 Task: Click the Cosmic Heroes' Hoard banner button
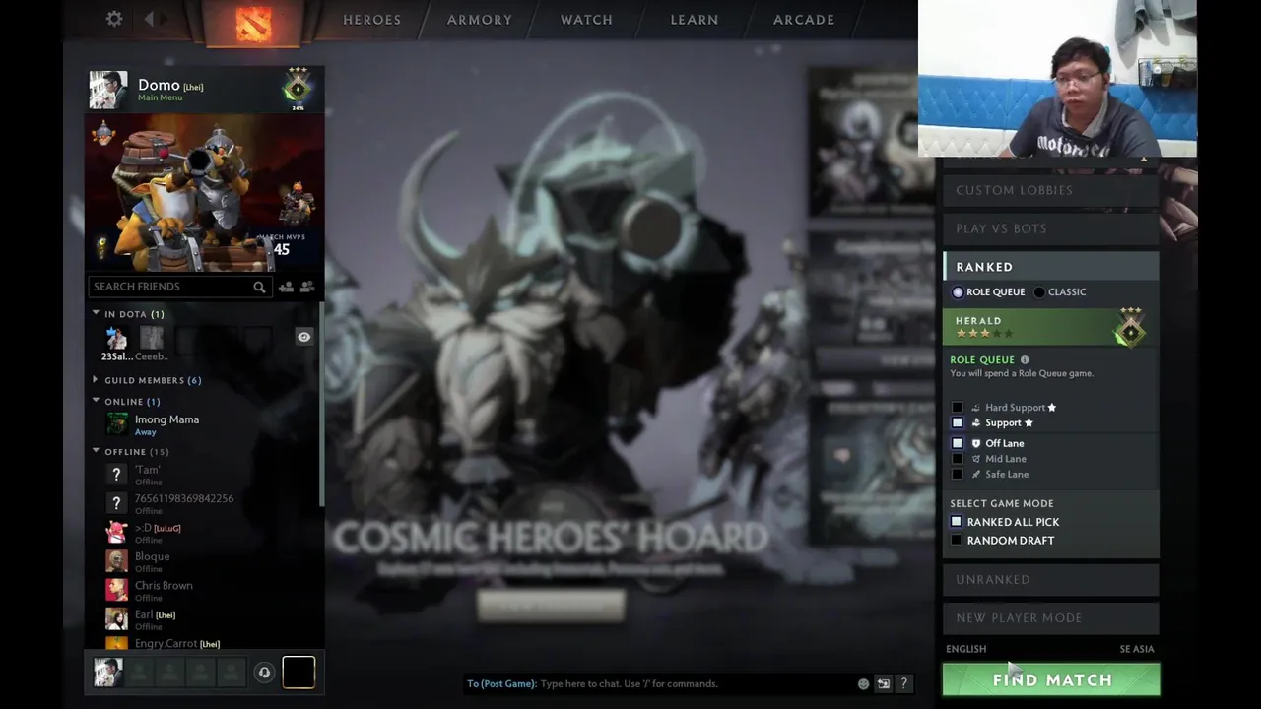point(551,606)
